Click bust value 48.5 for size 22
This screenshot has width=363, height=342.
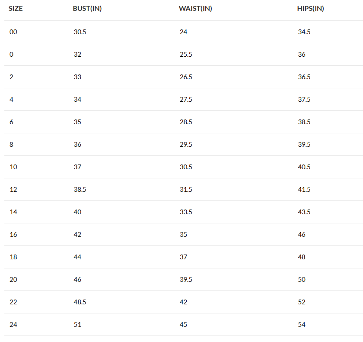click(80, 302)
